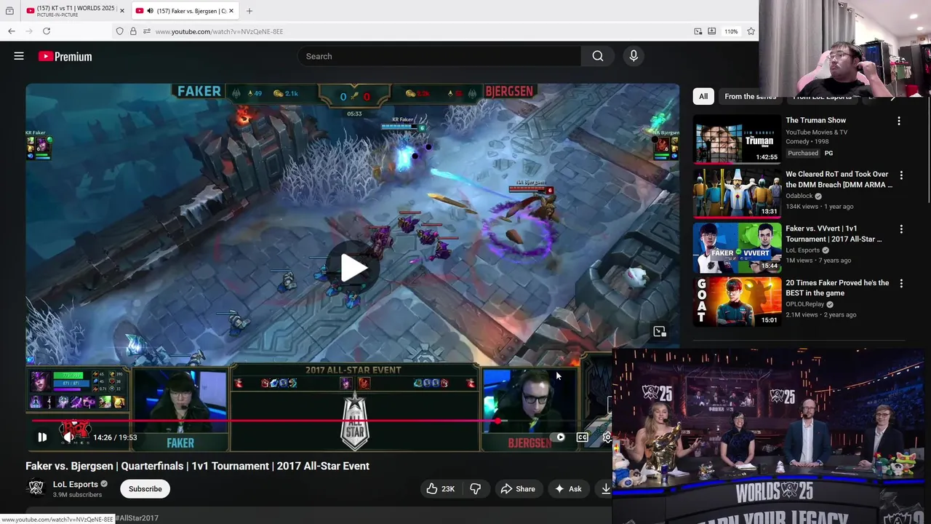This screenshot has width=931, height=524.
Task: Dislike the video with thumbs down
Action: (x=475, y=489)
